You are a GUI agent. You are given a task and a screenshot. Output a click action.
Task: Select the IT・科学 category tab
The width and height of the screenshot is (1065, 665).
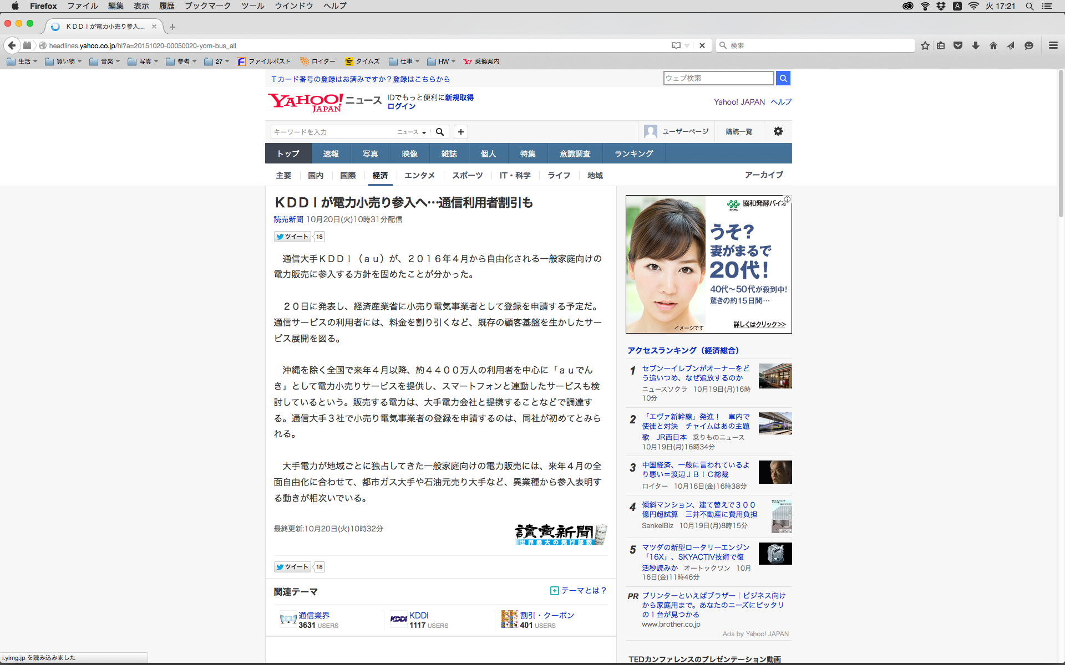pyautogui.click(x=515, y=175)
